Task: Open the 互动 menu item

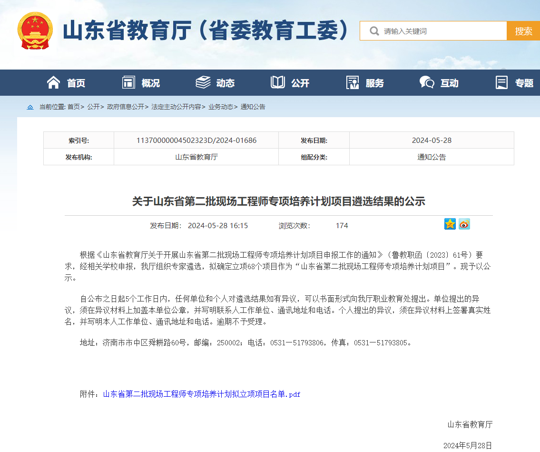Action: [450, 83]
